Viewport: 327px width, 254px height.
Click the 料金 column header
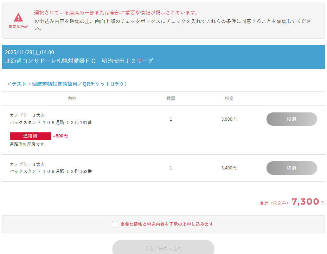tap(229, 98)
